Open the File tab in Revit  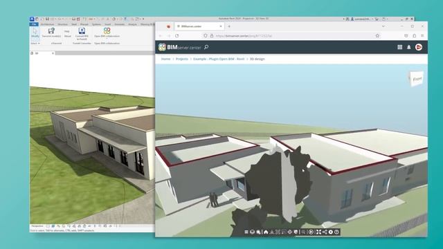[x=34, y=24]
